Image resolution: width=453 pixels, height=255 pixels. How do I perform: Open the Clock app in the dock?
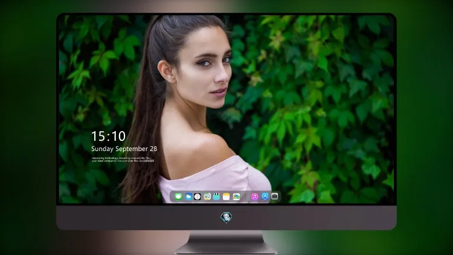pos(198,196)
